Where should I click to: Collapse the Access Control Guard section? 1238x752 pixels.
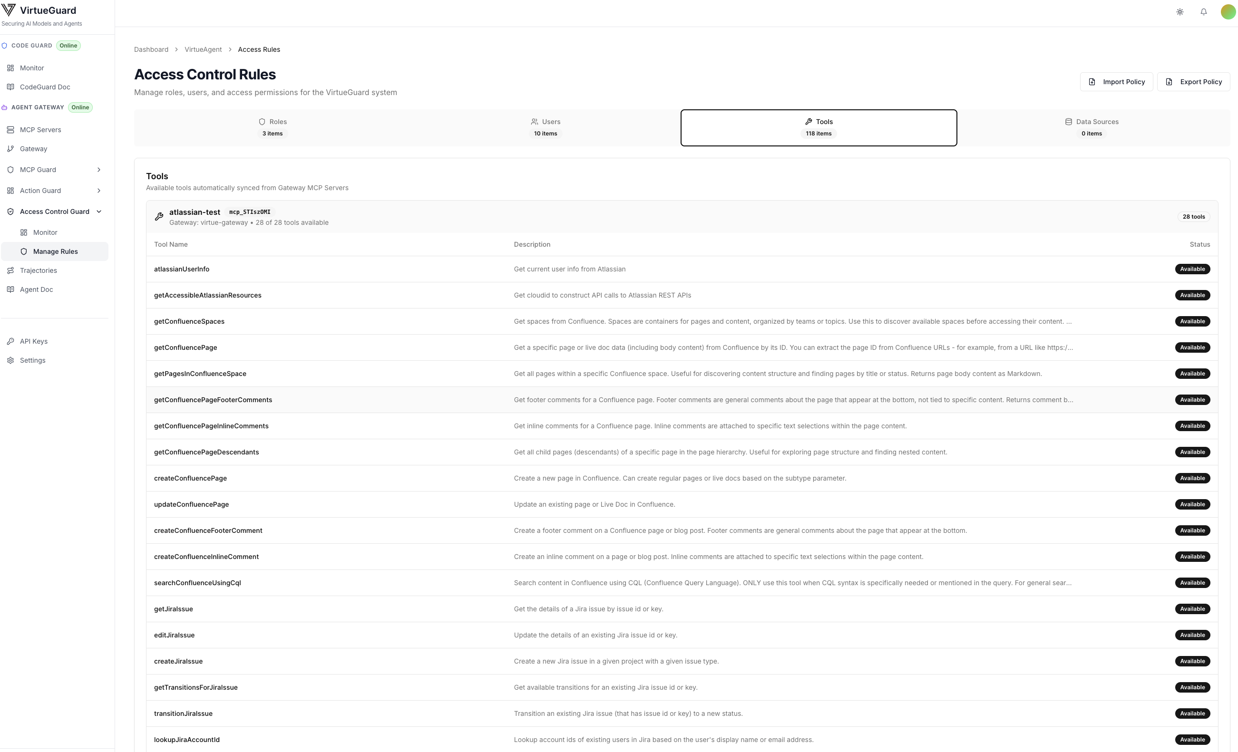click(x=54, y=211)
